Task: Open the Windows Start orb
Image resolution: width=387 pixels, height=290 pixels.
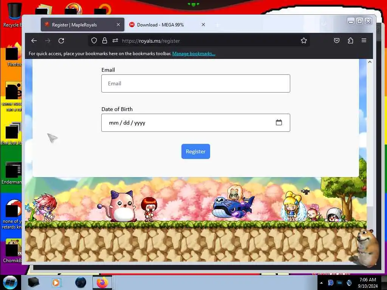Action: 10,282
